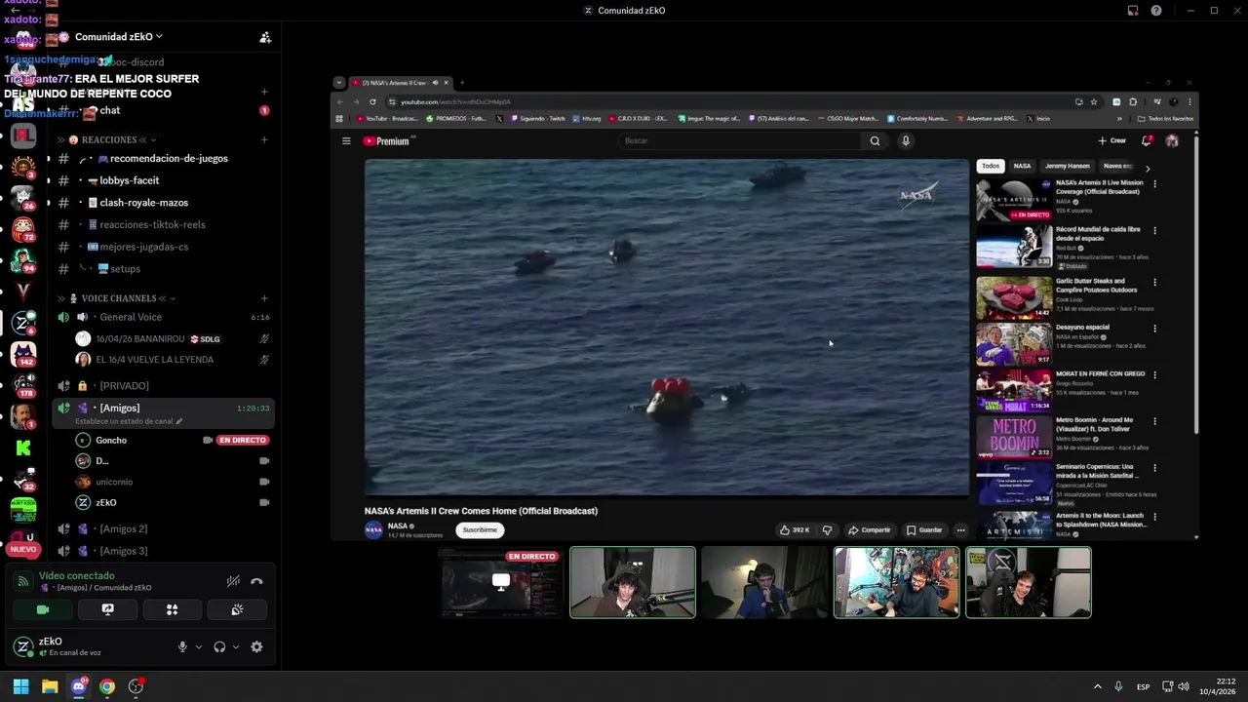Deafen audio with the headphones icon
Viewport: 1248px width, 702px height.
pos(219,646)
